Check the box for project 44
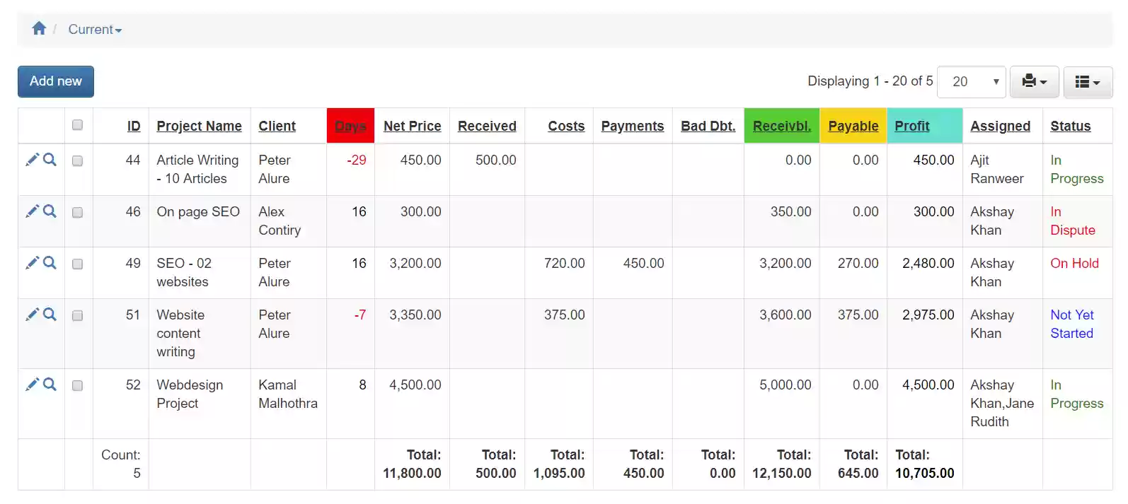The width and height of the screenshot is (1128, 504). tap(78, 161)
